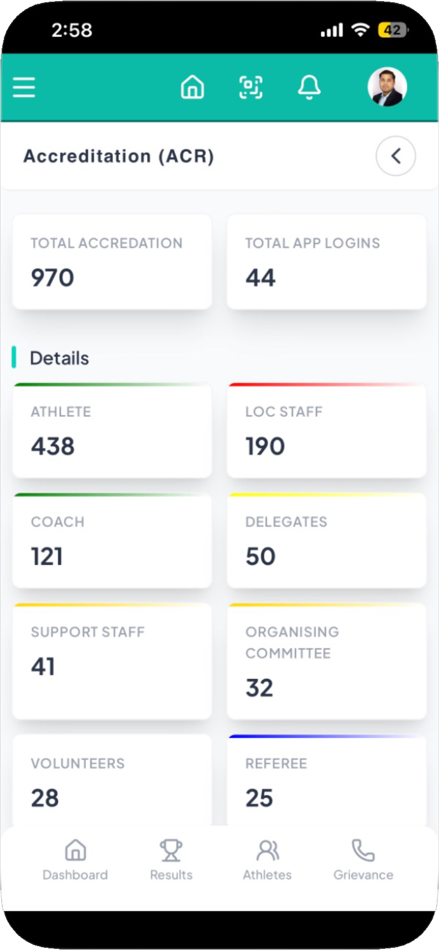
Task: Open the Support Staff card
Action: pos(112,661)
